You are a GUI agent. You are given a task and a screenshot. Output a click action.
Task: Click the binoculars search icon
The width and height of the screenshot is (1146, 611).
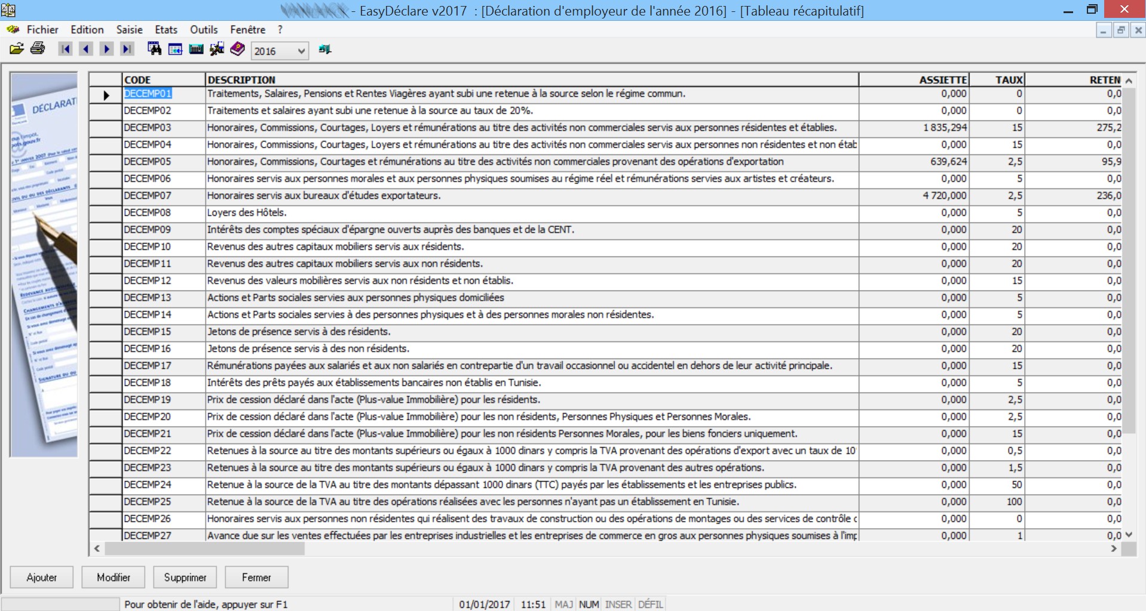(154, 50)
